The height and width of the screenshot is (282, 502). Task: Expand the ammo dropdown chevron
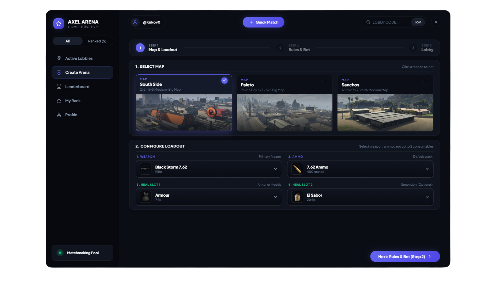[427, 169]
